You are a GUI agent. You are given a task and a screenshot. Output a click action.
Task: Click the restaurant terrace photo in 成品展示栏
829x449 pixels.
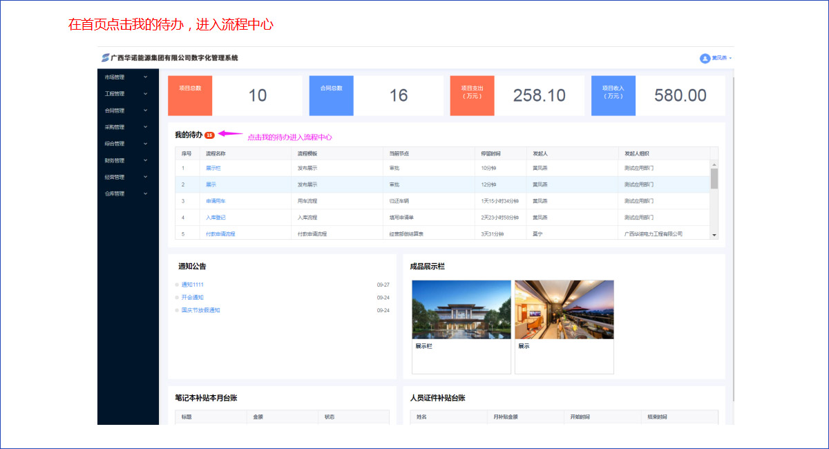564,309
